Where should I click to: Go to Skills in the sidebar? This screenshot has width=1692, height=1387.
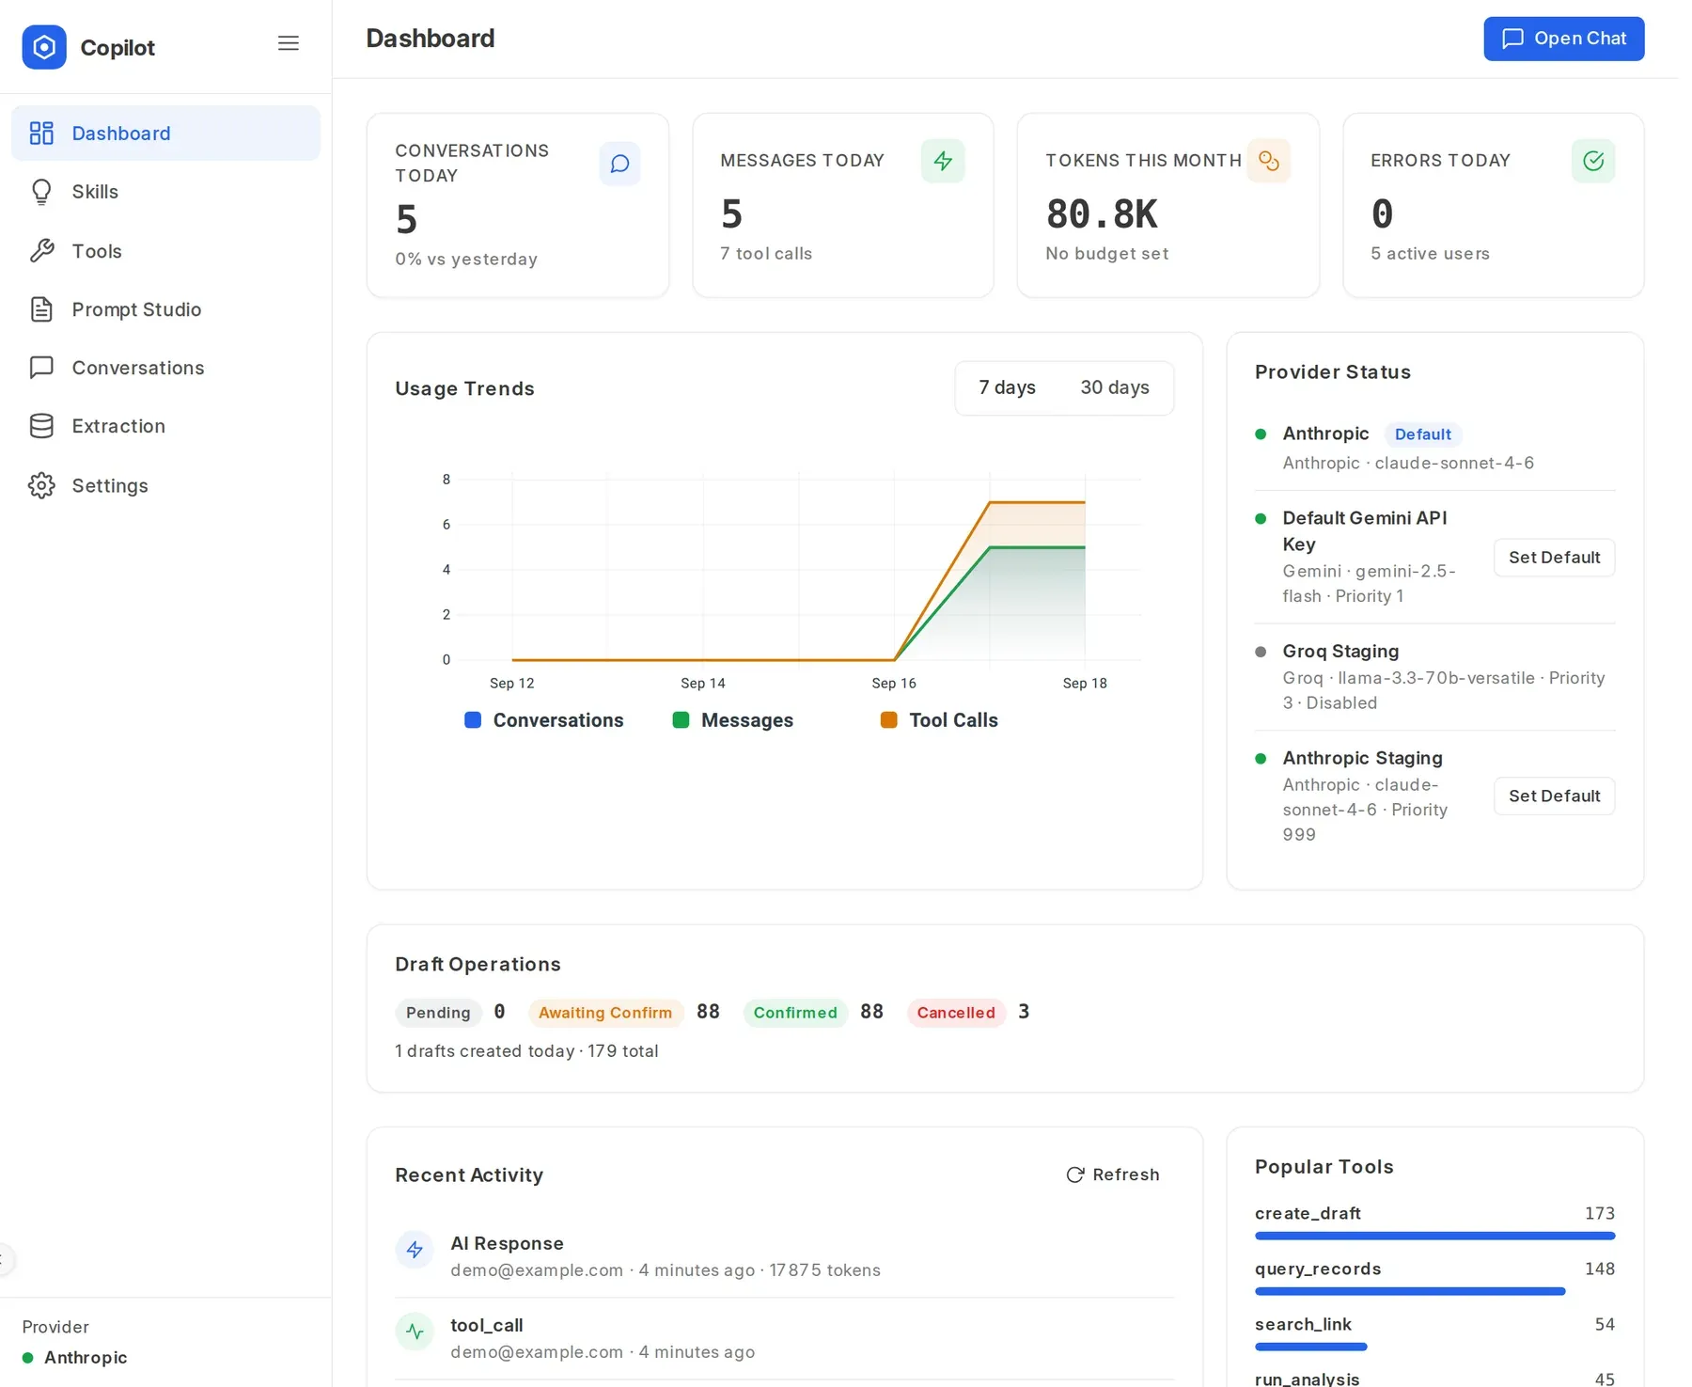(165, 192)
